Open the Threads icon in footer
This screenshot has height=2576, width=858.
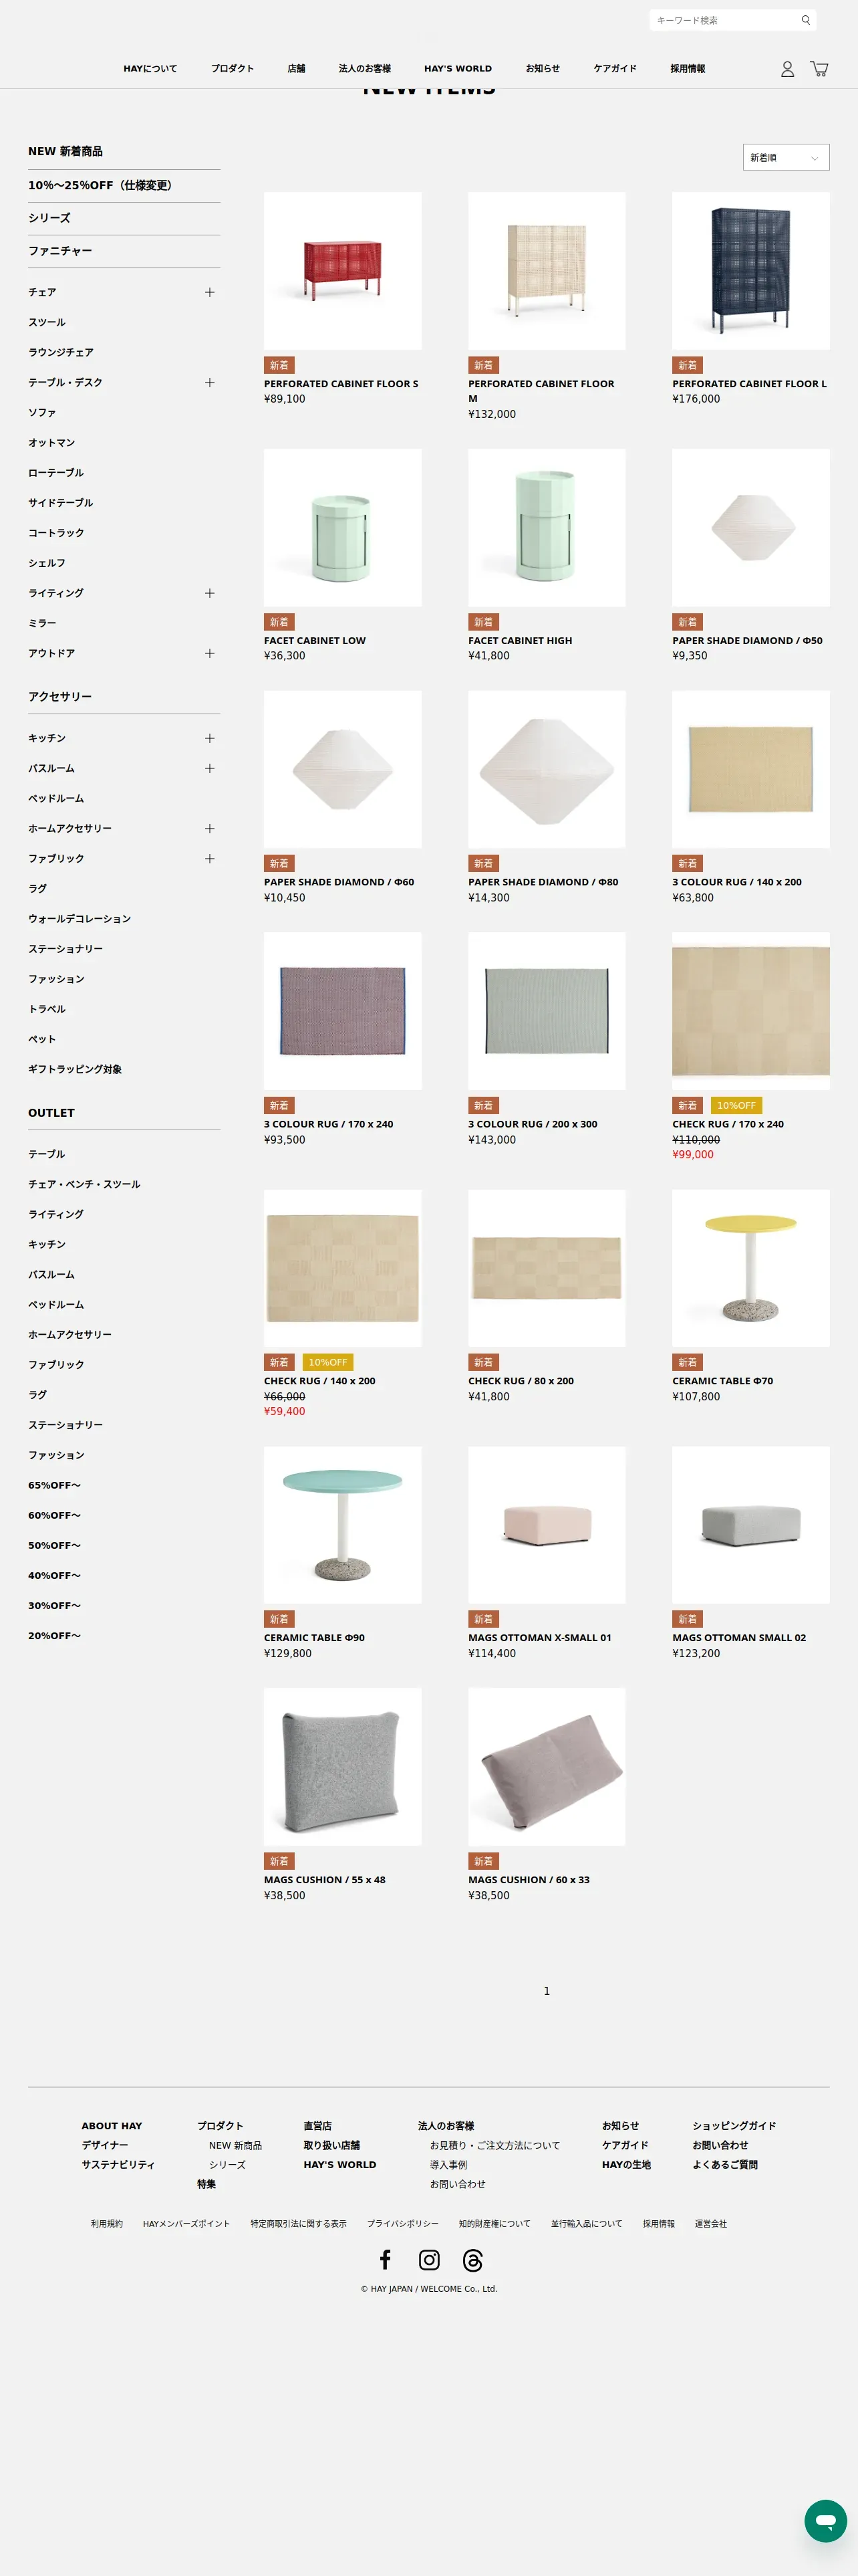coord(474,2259)
